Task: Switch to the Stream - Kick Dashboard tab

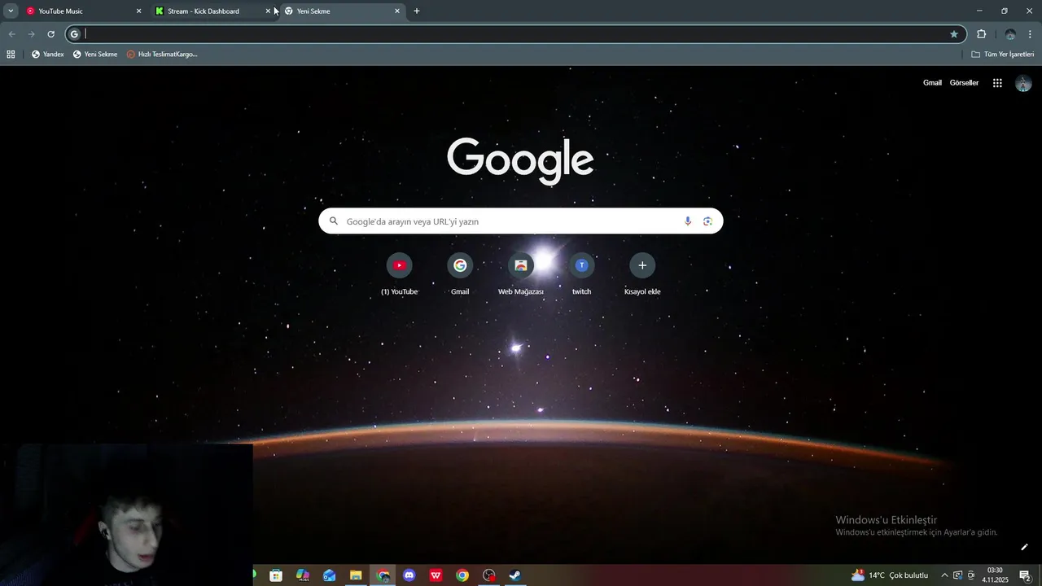Action: coord(212,11)
